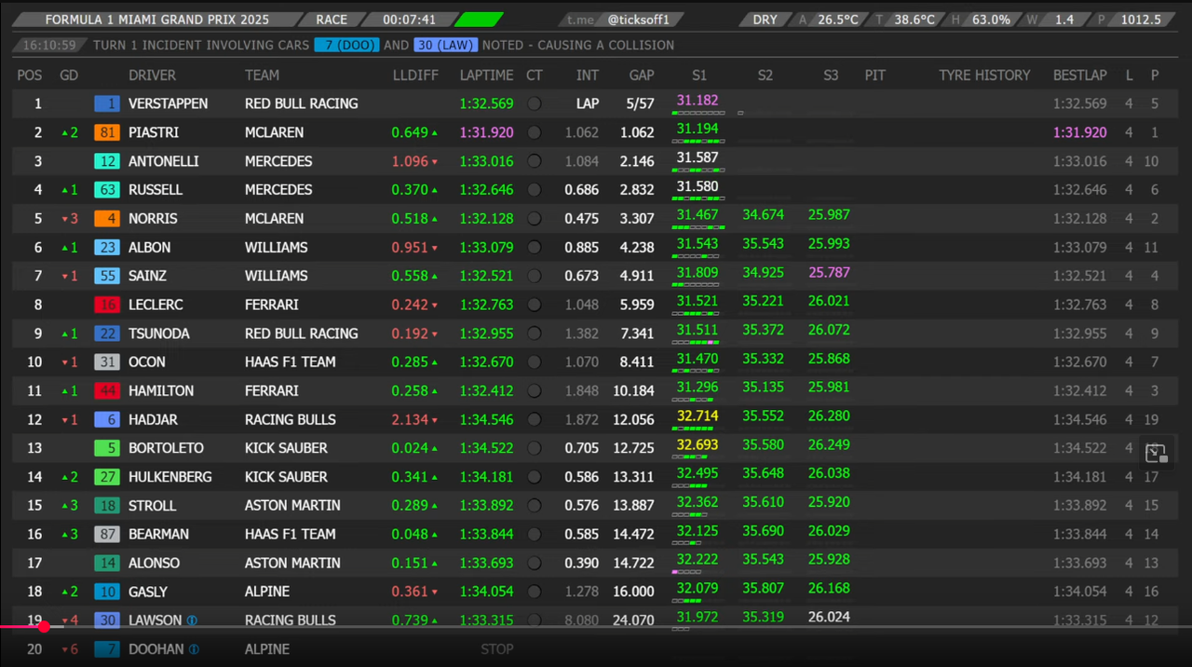Click the car 30 (LAW) badge in incident message

pyautogui.click(x=446, y=45)
